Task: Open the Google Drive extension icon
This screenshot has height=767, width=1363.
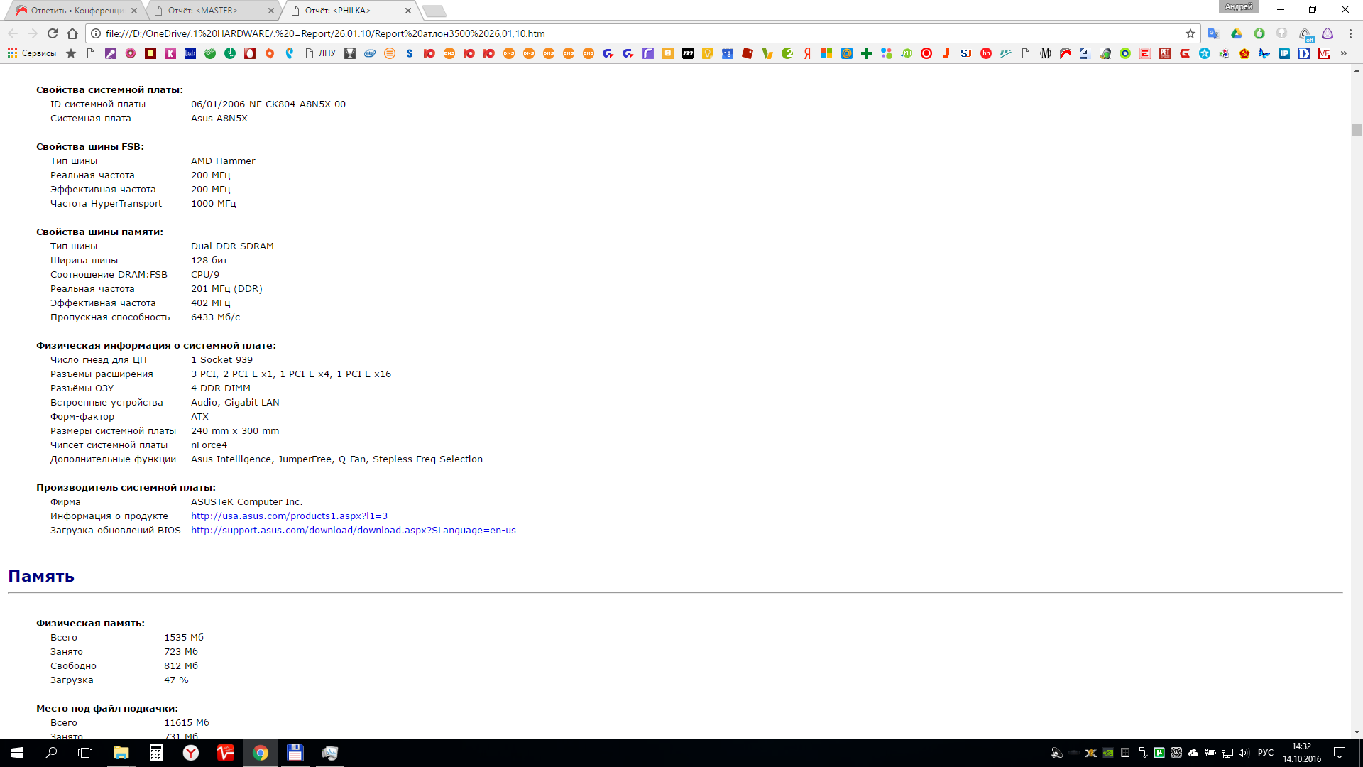Action: 1236,33
